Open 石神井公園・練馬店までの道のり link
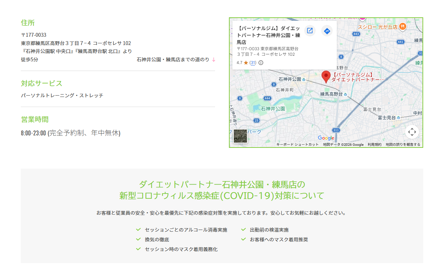The width and height of the screenshot is (444, 277). tap(176, 60)
